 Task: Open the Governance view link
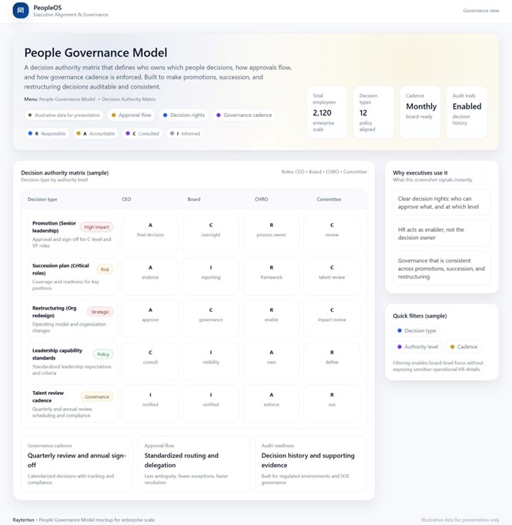point(481,11)
